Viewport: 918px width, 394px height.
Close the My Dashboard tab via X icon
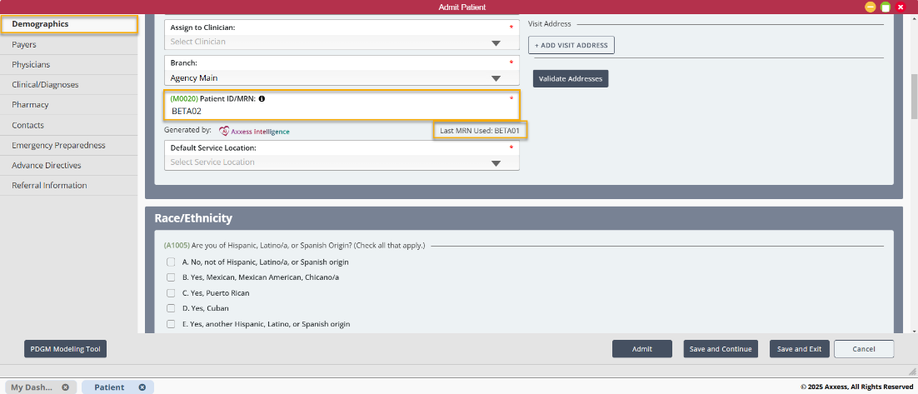coord(65,387)
